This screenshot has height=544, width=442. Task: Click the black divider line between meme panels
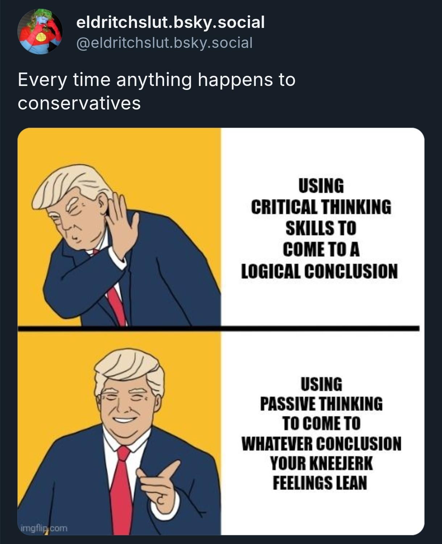point(218,329)
